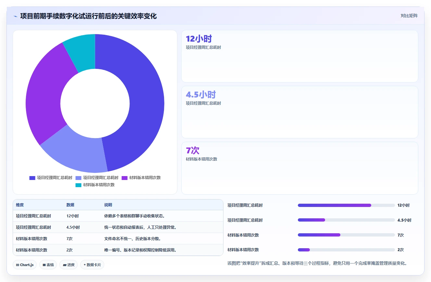Toggle the periwinkle legend swatch for 项目经理周汇总耗时
The width and height of the screenshot is (431, 282).
click(x=78, y=178)
